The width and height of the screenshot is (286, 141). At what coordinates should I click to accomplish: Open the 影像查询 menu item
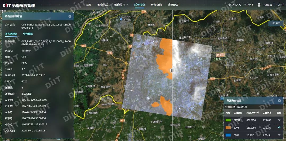point(156,5)
